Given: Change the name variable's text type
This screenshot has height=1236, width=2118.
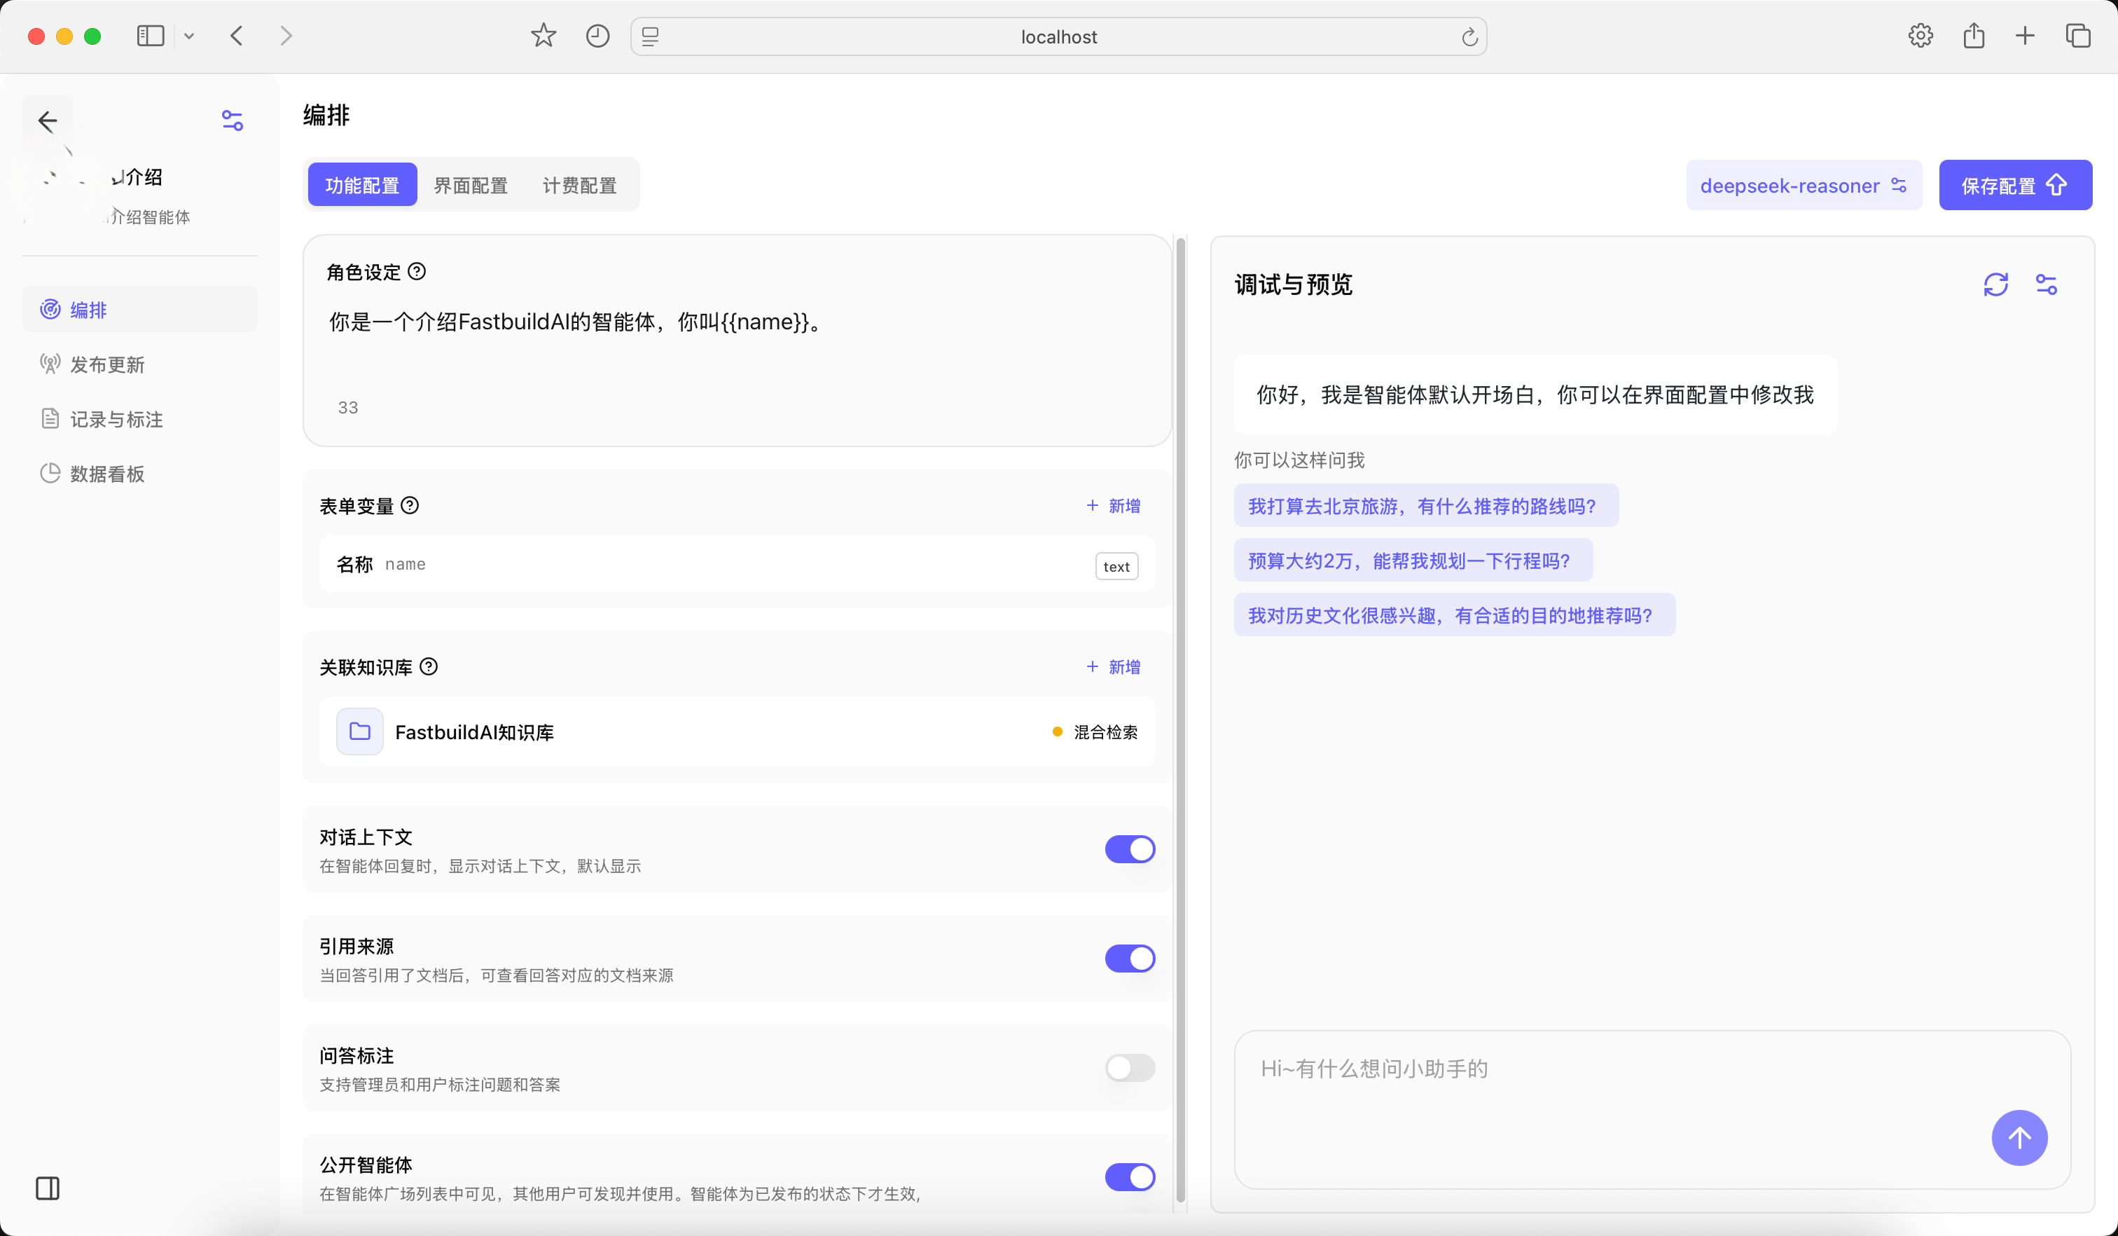Looking at the screenshot, I should click(x=1116, y=565).
